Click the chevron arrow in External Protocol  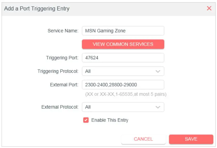pyautogui.click(x=158, y=107)
